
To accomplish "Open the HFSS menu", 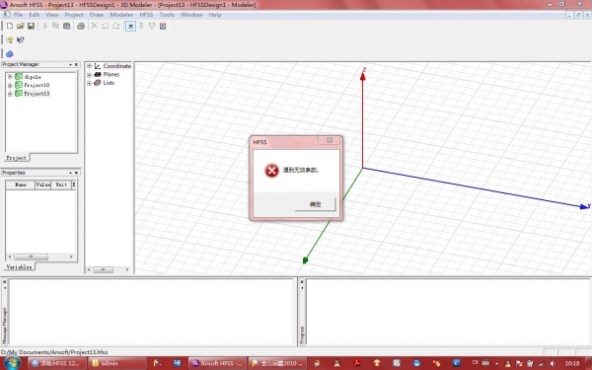I will click(x=146, y=15).
